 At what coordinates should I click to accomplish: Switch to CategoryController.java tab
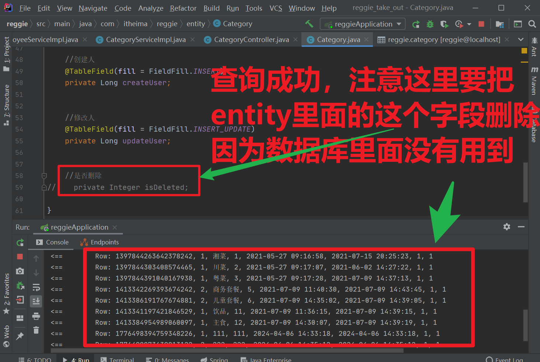point(251,39)
